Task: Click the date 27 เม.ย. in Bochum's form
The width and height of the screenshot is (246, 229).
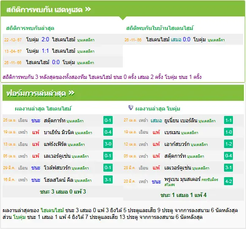Action: click(130, 120)
